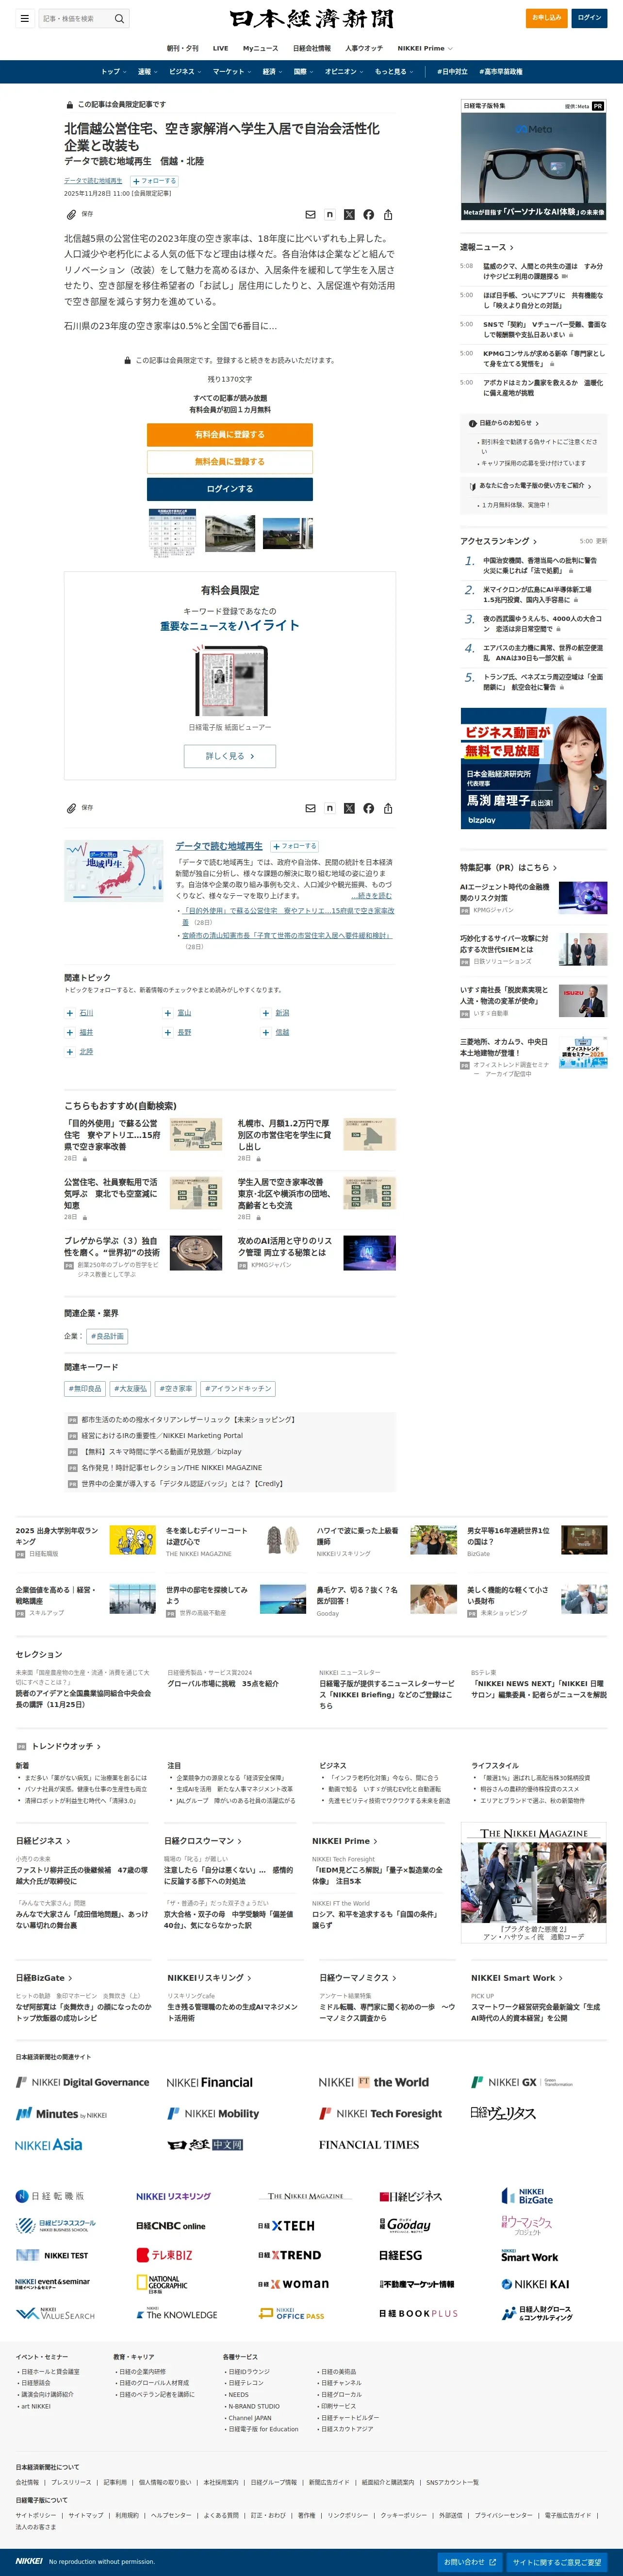Click the Facebook icon below article box
Screen dimensions: 623x2576
(x=369, y=808)
